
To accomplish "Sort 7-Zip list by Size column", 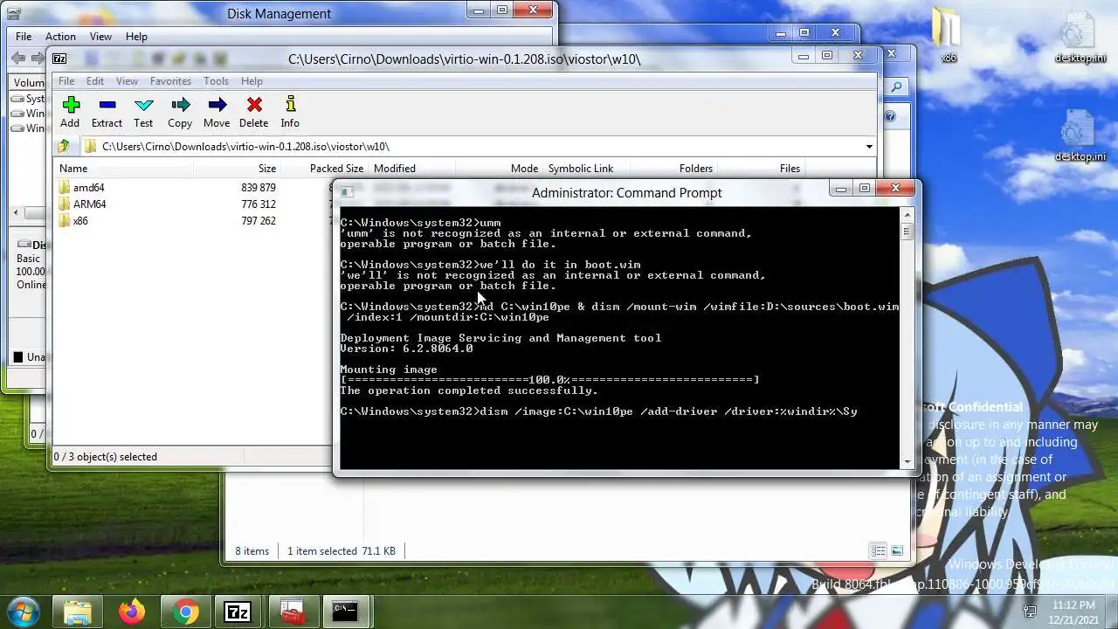I will 237,169.
